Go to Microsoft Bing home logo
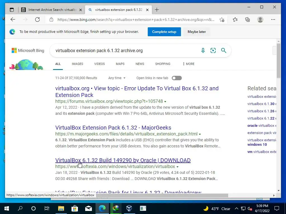 (28, 50)
